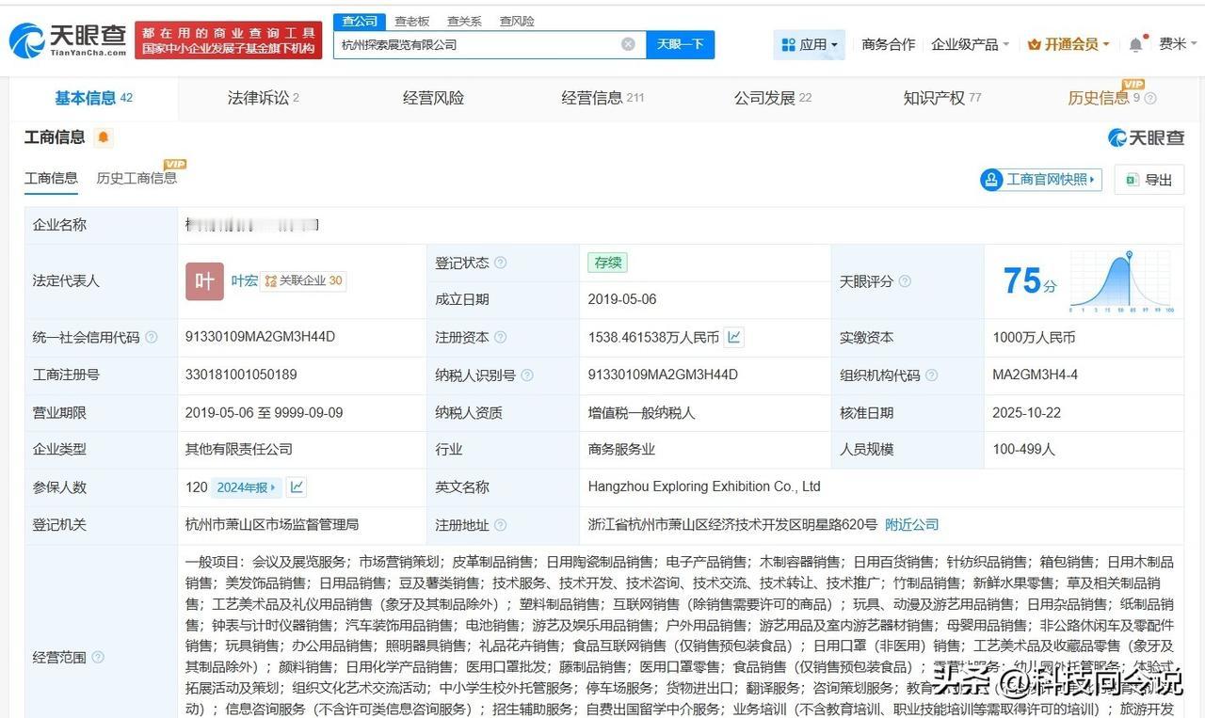Click the 关联企业 30 badge
Screen dimensions: 1205x718
[x=303, y=280]
